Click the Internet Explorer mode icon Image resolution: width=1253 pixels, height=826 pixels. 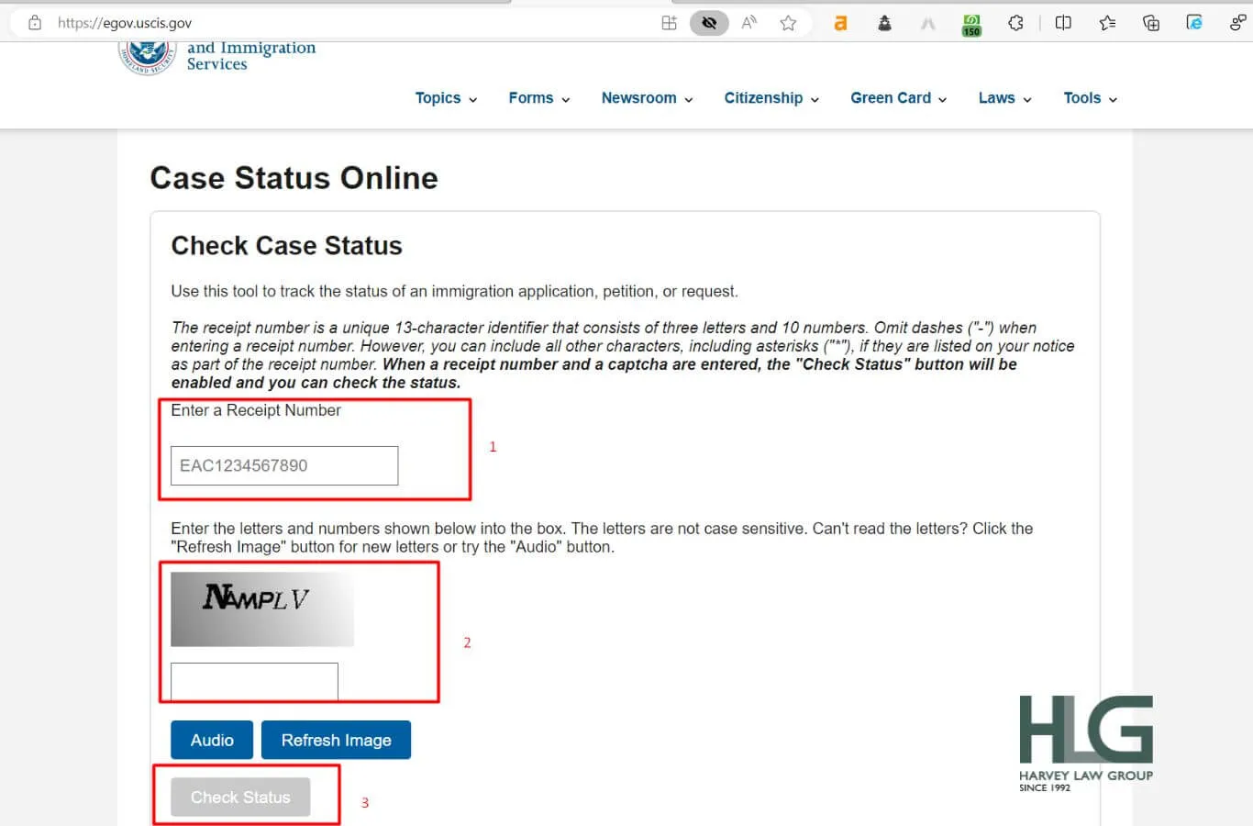(1194, 23)
